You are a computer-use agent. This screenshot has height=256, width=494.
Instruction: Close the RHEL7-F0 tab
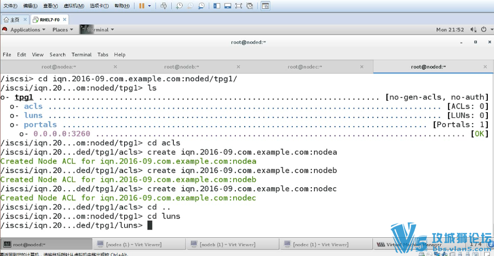pos(65,20)
